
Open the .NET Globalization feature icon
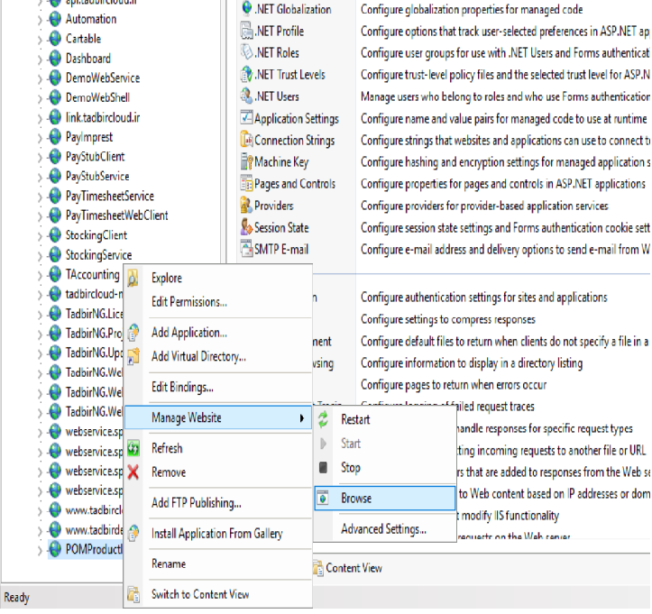[x=247, y=8]
